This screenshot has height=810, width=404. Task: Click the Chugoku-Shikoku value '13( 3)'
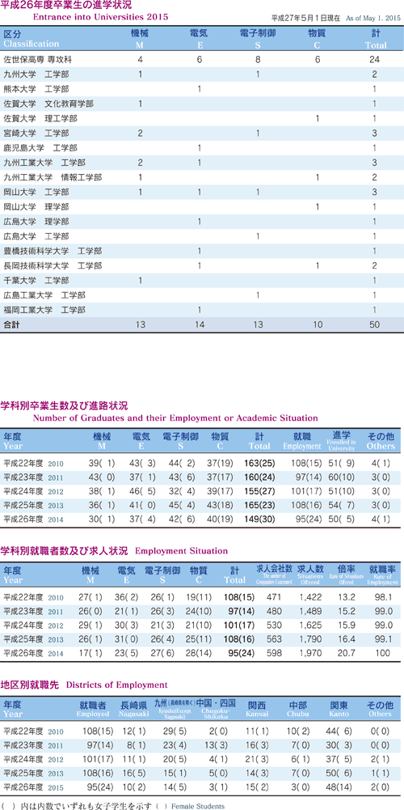[216, 745]
